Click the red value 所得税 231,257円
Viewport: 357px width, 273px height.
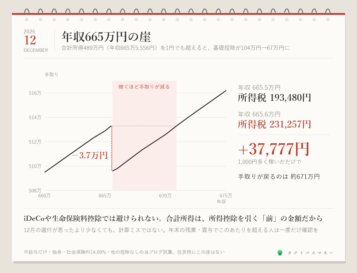274,124
